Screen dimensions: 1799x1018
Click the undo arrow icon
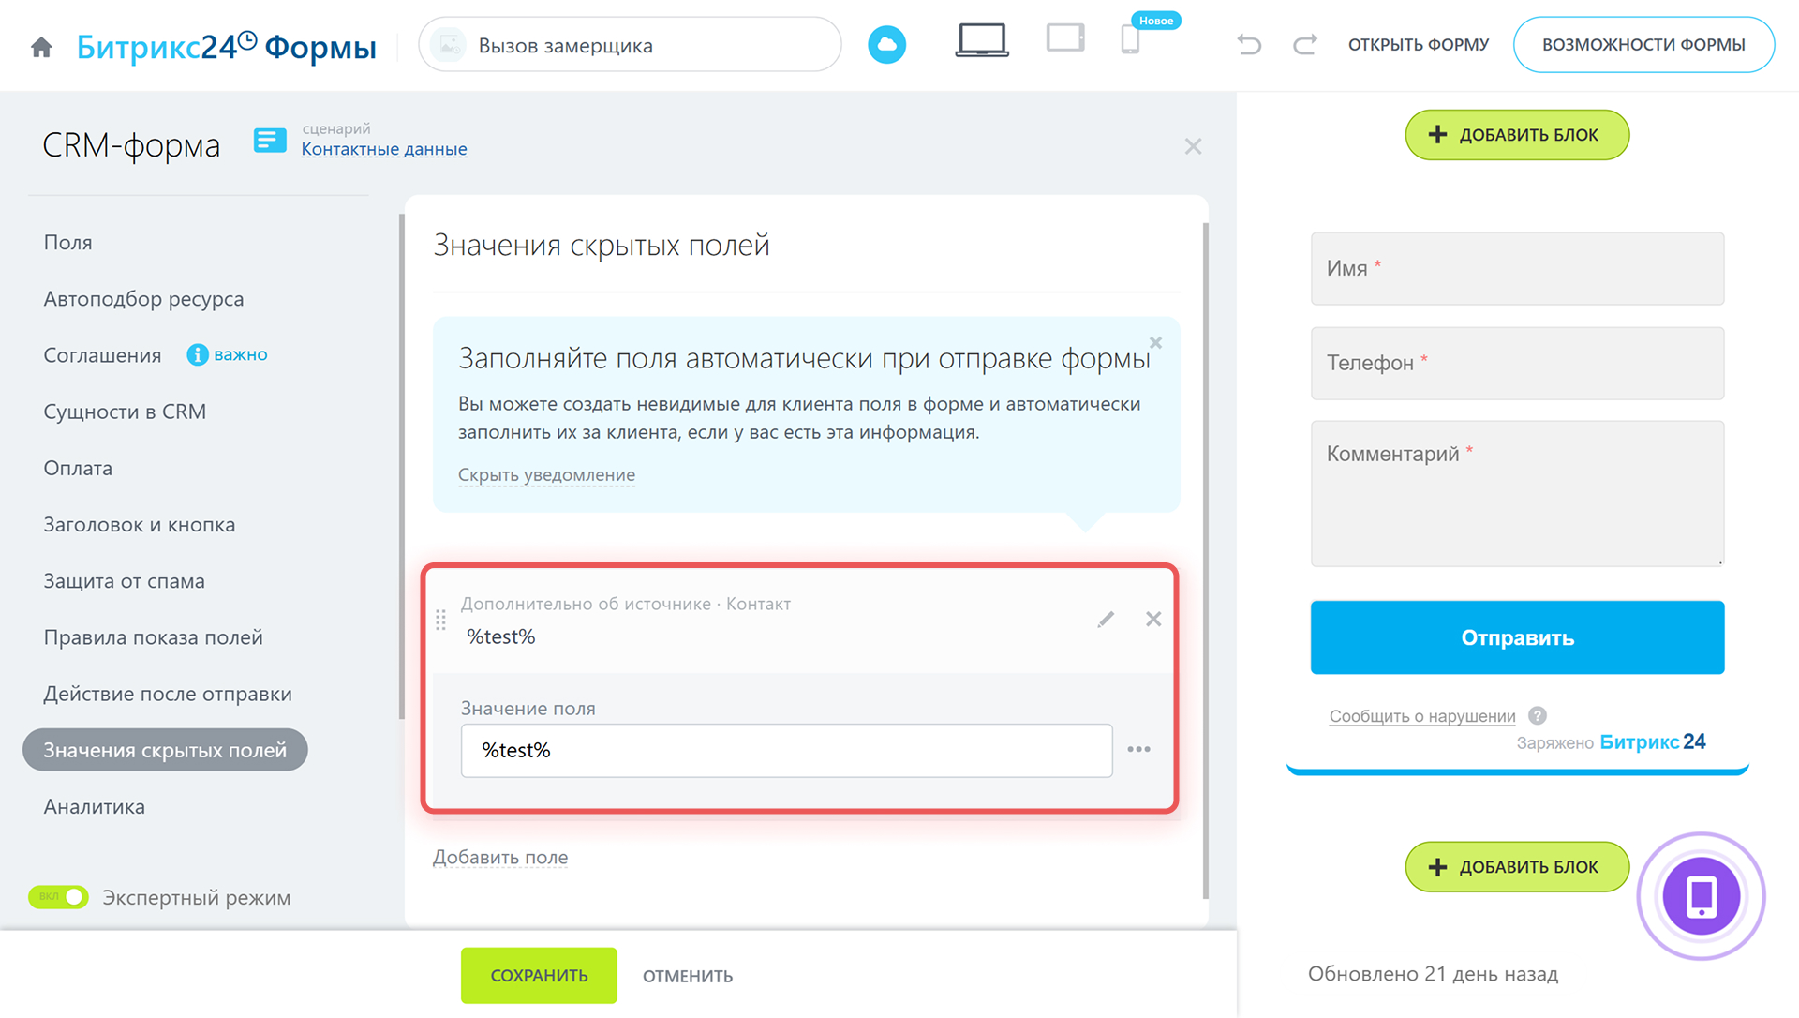1249,45
